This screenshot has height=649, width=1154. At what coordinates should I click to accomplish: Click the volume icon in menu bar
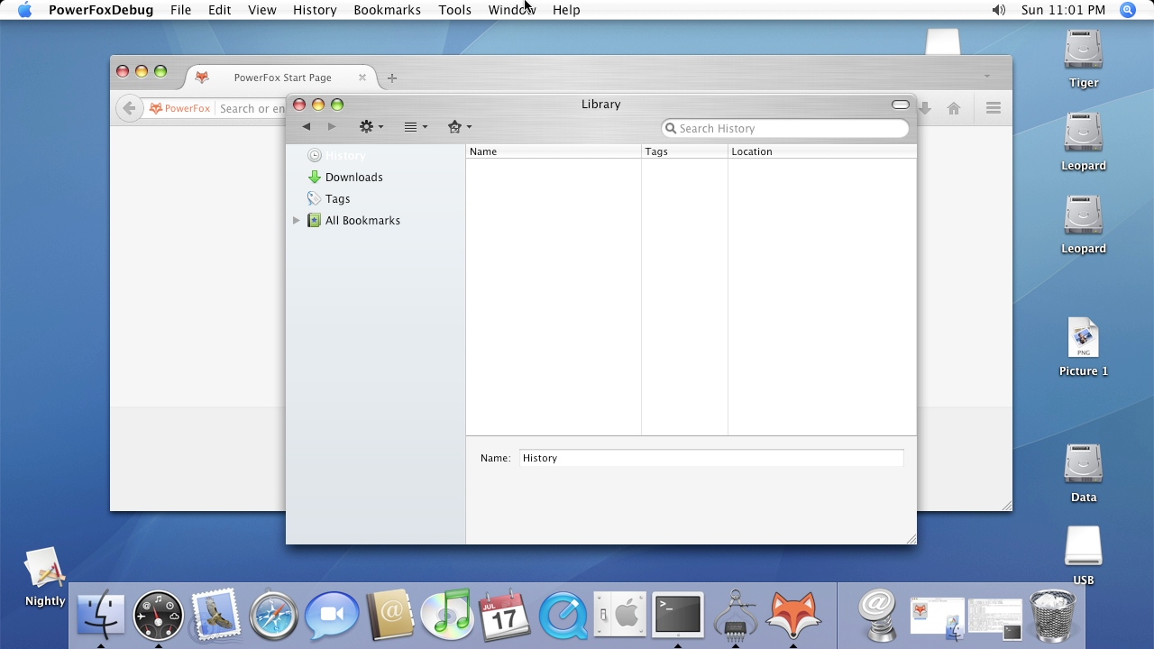(998, 10)
